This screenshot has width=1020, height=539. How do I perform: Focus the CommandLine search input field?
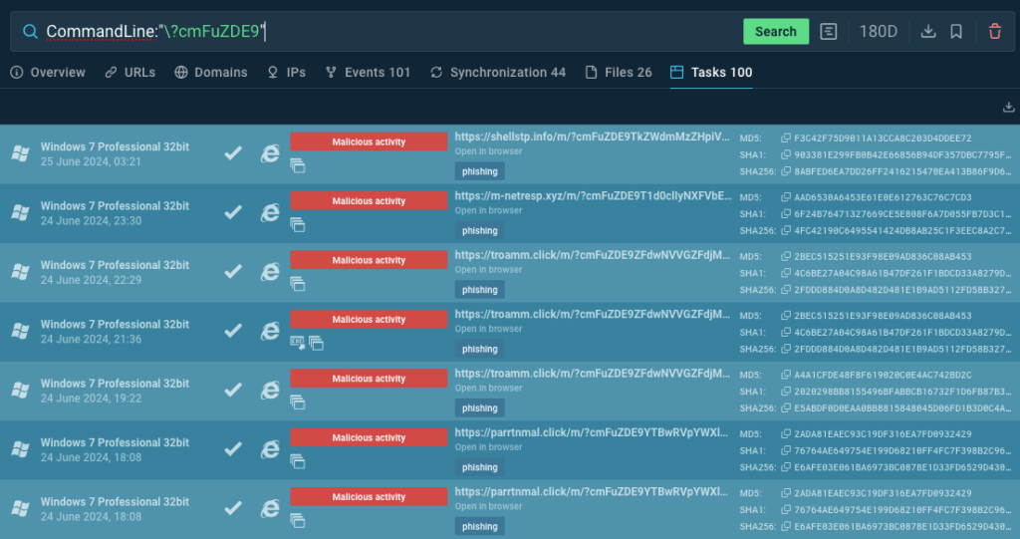point(398,32)
